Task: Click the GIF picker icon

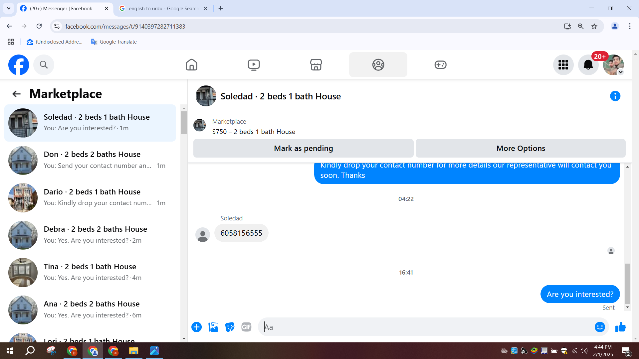Action: (x=246, y=327)
